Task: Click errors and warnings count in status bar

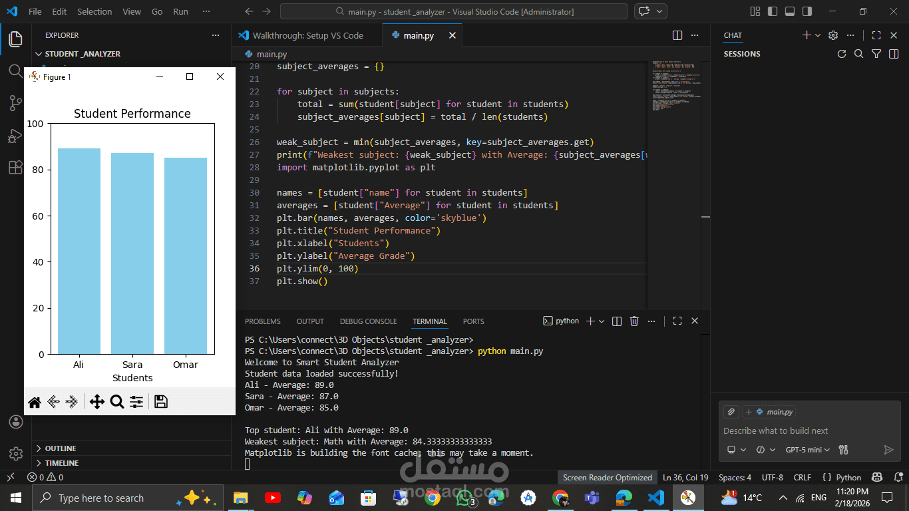Action: (45, 477)
